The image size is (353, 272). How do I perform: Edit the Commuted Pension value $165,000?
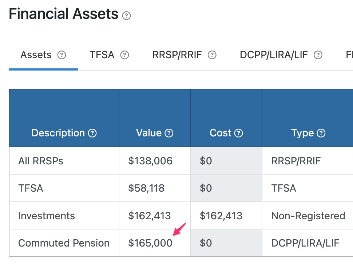click(x=150, y=243)
